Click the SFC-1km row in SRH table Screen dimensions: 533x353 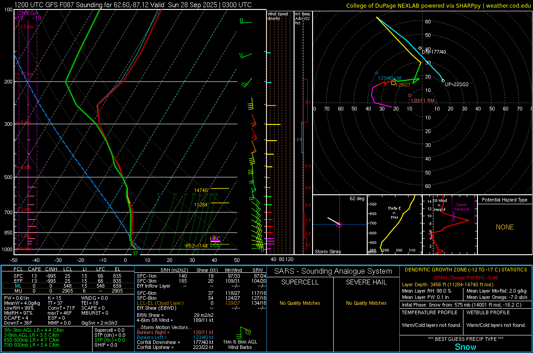click(201, 276)
